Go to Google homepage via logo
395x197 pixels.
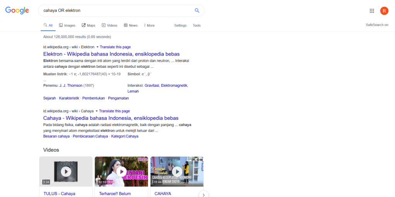pos(17,10)
